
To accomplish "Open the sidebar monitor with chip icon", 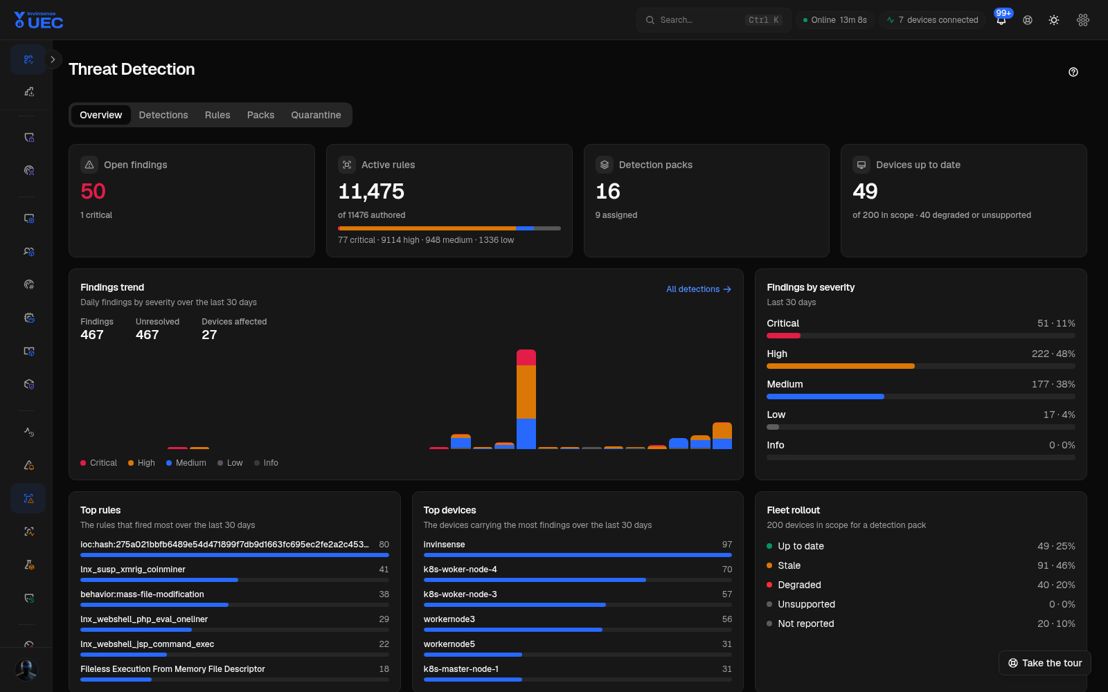I will click(x=28, y=219).
